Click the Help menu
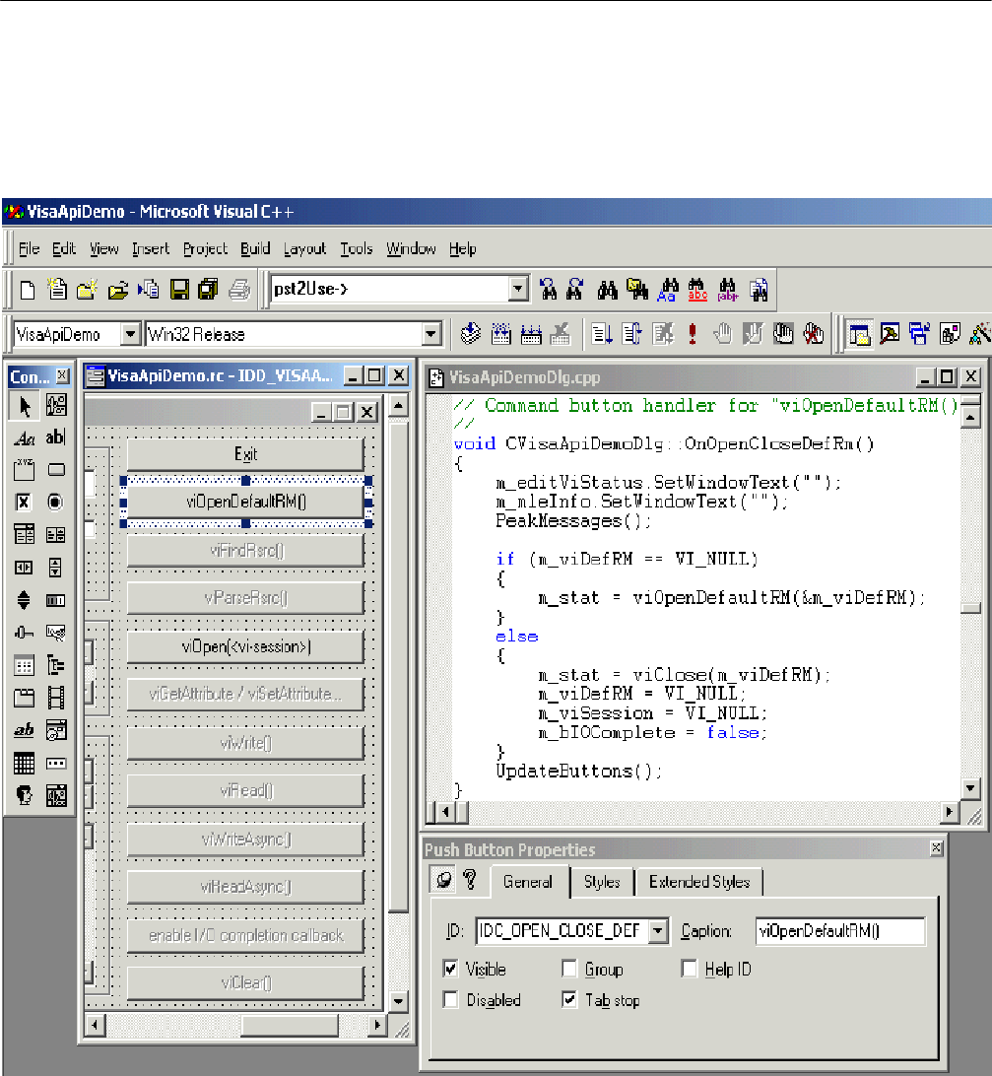Viewport: 992px width, 1076px height. [x=462, y=248]
